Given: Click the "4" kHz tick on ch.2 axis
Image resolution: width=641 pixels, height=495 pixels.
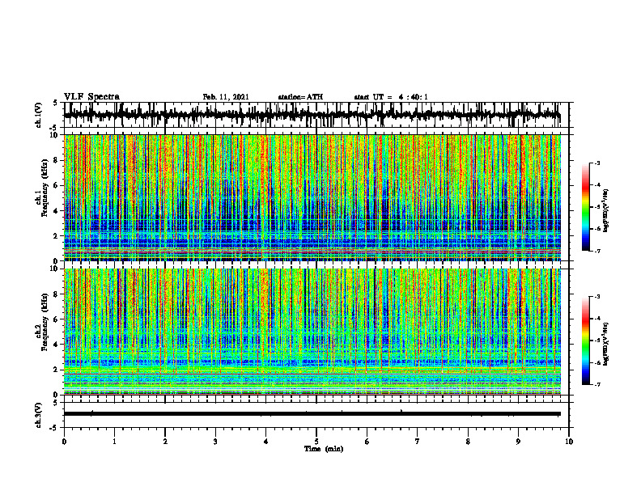Looking at the screenshot, I should 57,345.
